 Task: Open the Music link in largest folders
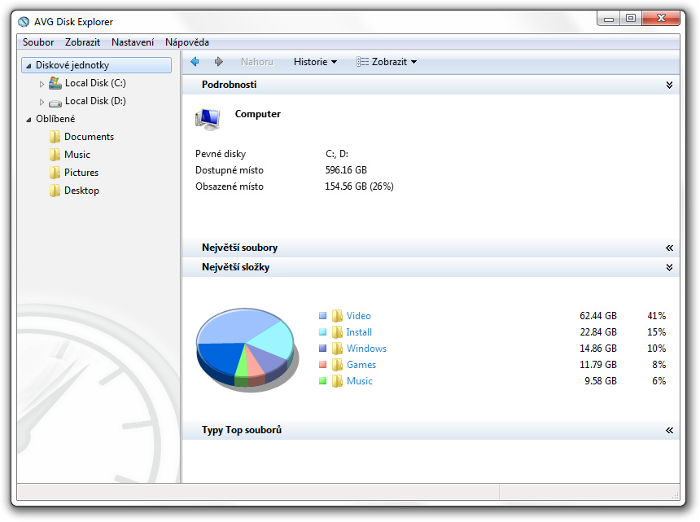click(x=360, y=381)
